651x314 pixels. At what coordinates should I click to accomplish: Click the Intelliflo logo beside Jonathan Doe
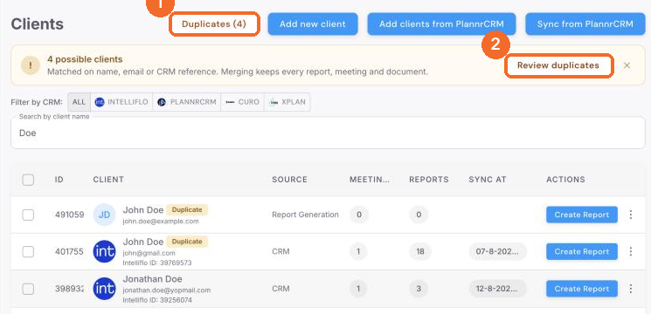[x=104, y=289]
